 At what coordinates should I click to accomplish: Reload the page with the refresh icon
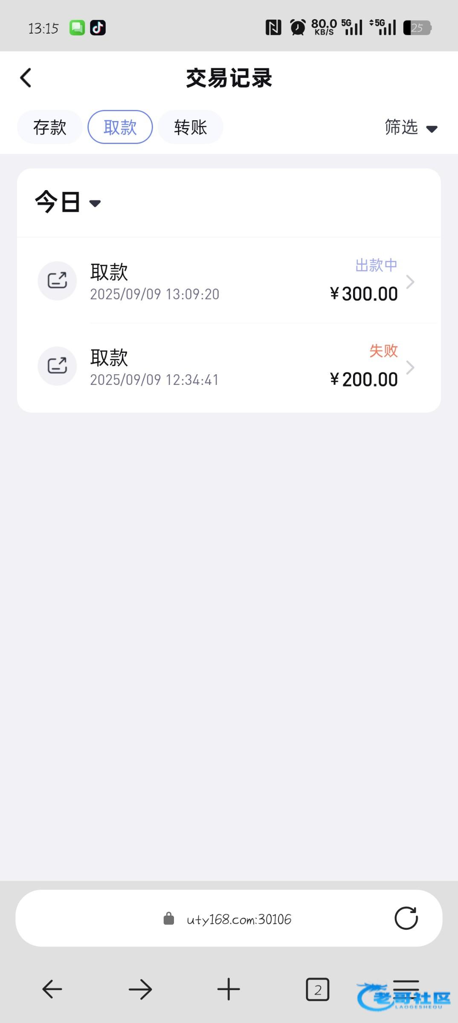tap(406, 918)
